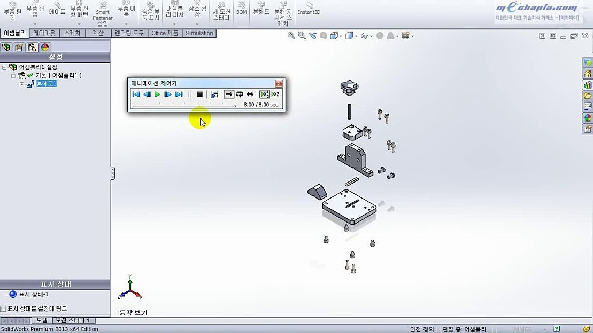Click the animation timeline progress slider

[x=184, y=104]
